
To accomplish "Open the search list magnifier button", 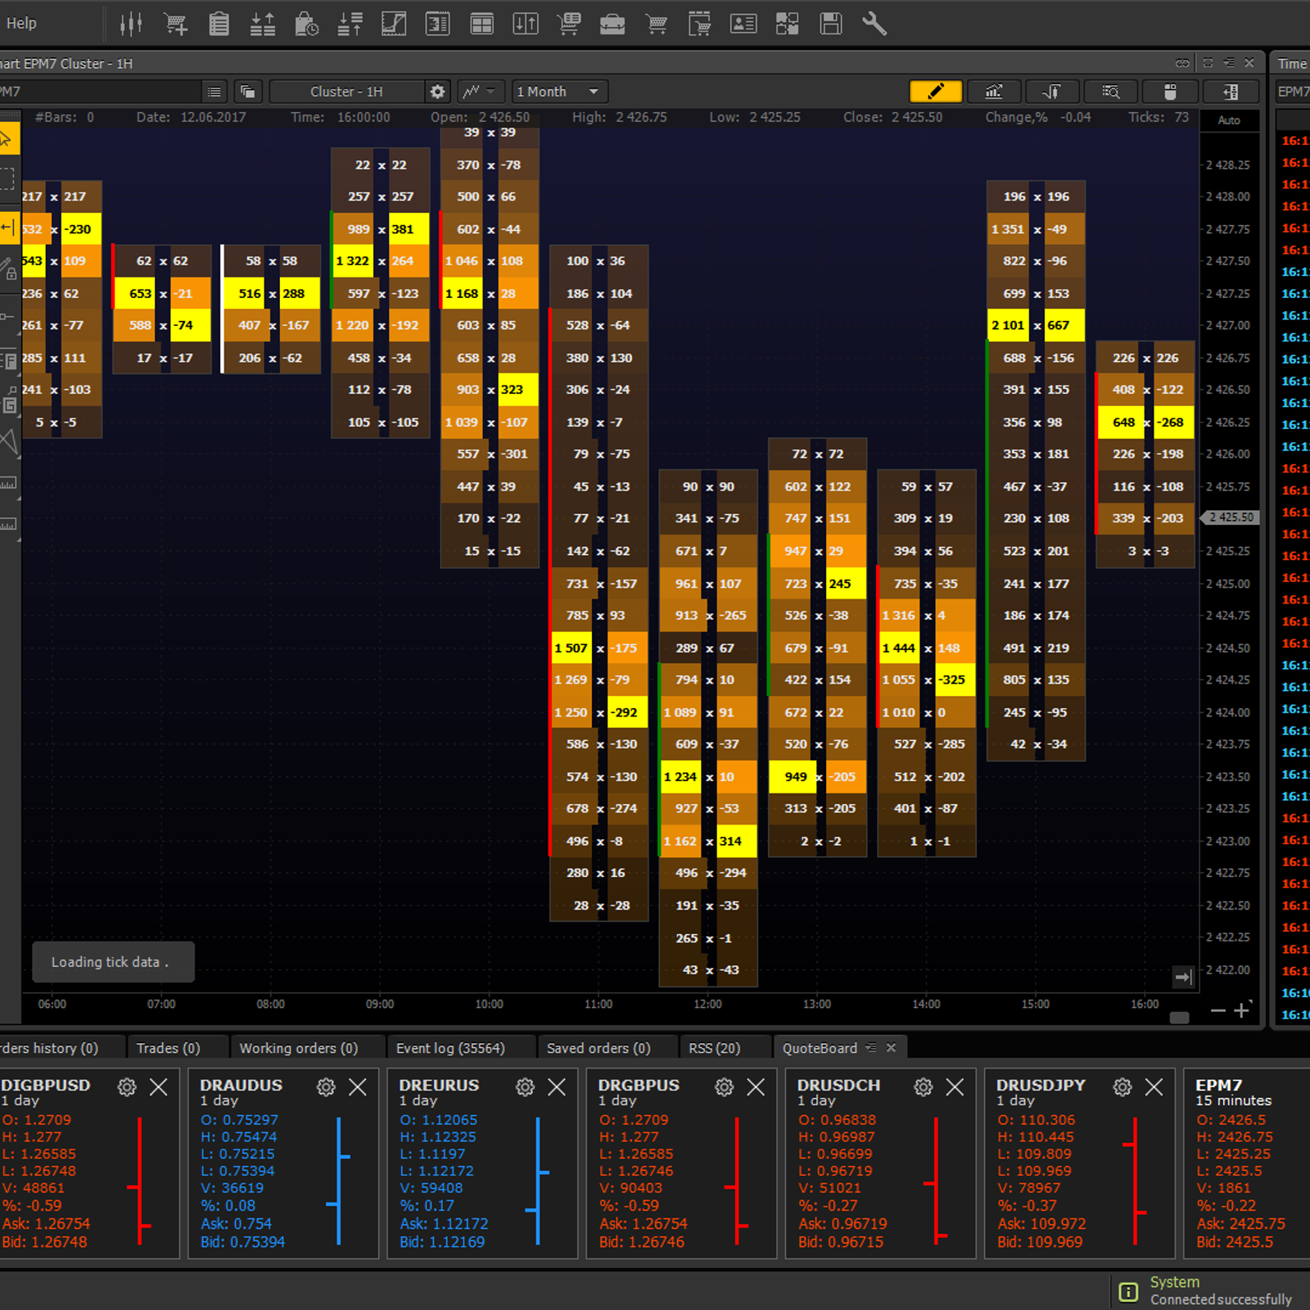I will pos(1111,91).
